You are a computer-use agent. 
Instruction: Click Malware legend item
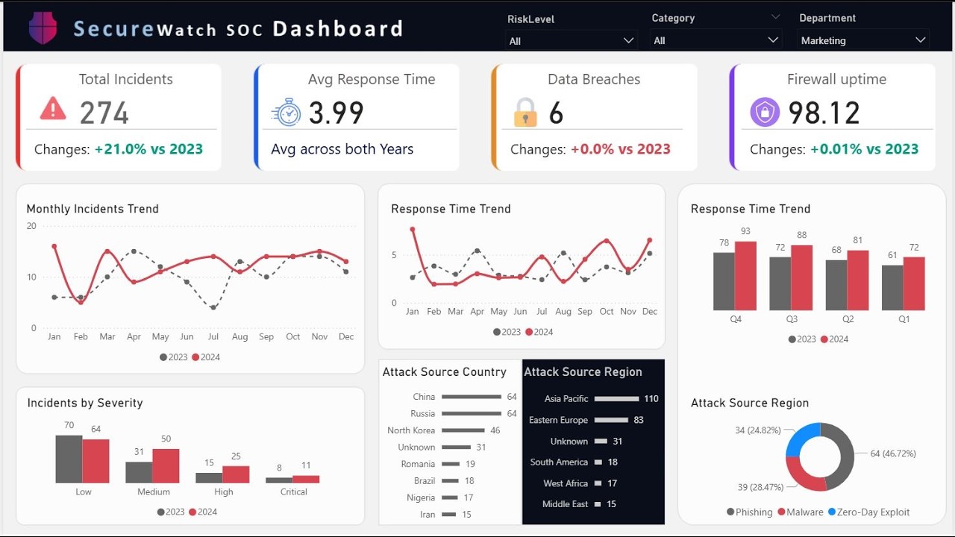point(801,512)
